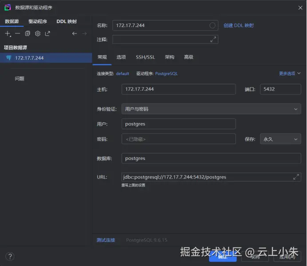
Task: Switch to the 驱动程序 tab
Action: [38, 21]
